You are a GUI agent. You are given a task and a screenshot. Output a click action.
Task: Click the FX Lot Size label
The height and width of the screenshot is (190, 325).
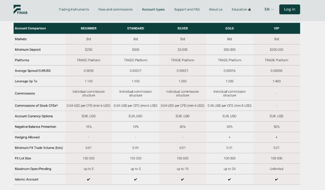[23, 158]
